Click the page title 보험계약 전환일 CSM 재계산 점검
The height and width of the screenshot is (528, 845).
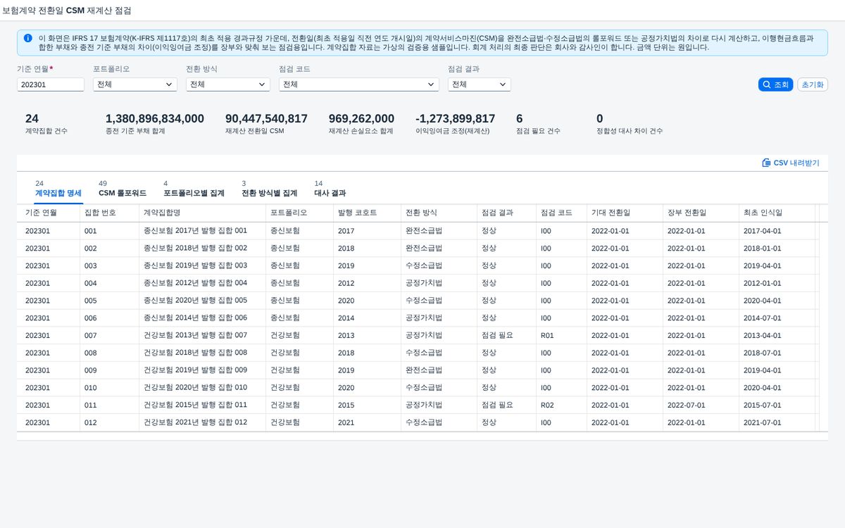point(66,11)
